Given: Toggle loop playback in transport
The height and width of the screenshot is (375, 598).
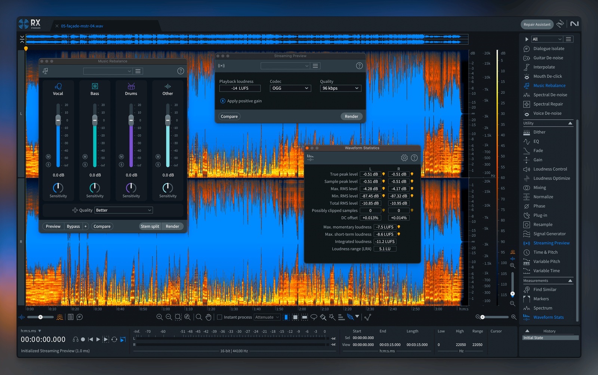Looking at the screenshot, I should (x=114, y=340).
